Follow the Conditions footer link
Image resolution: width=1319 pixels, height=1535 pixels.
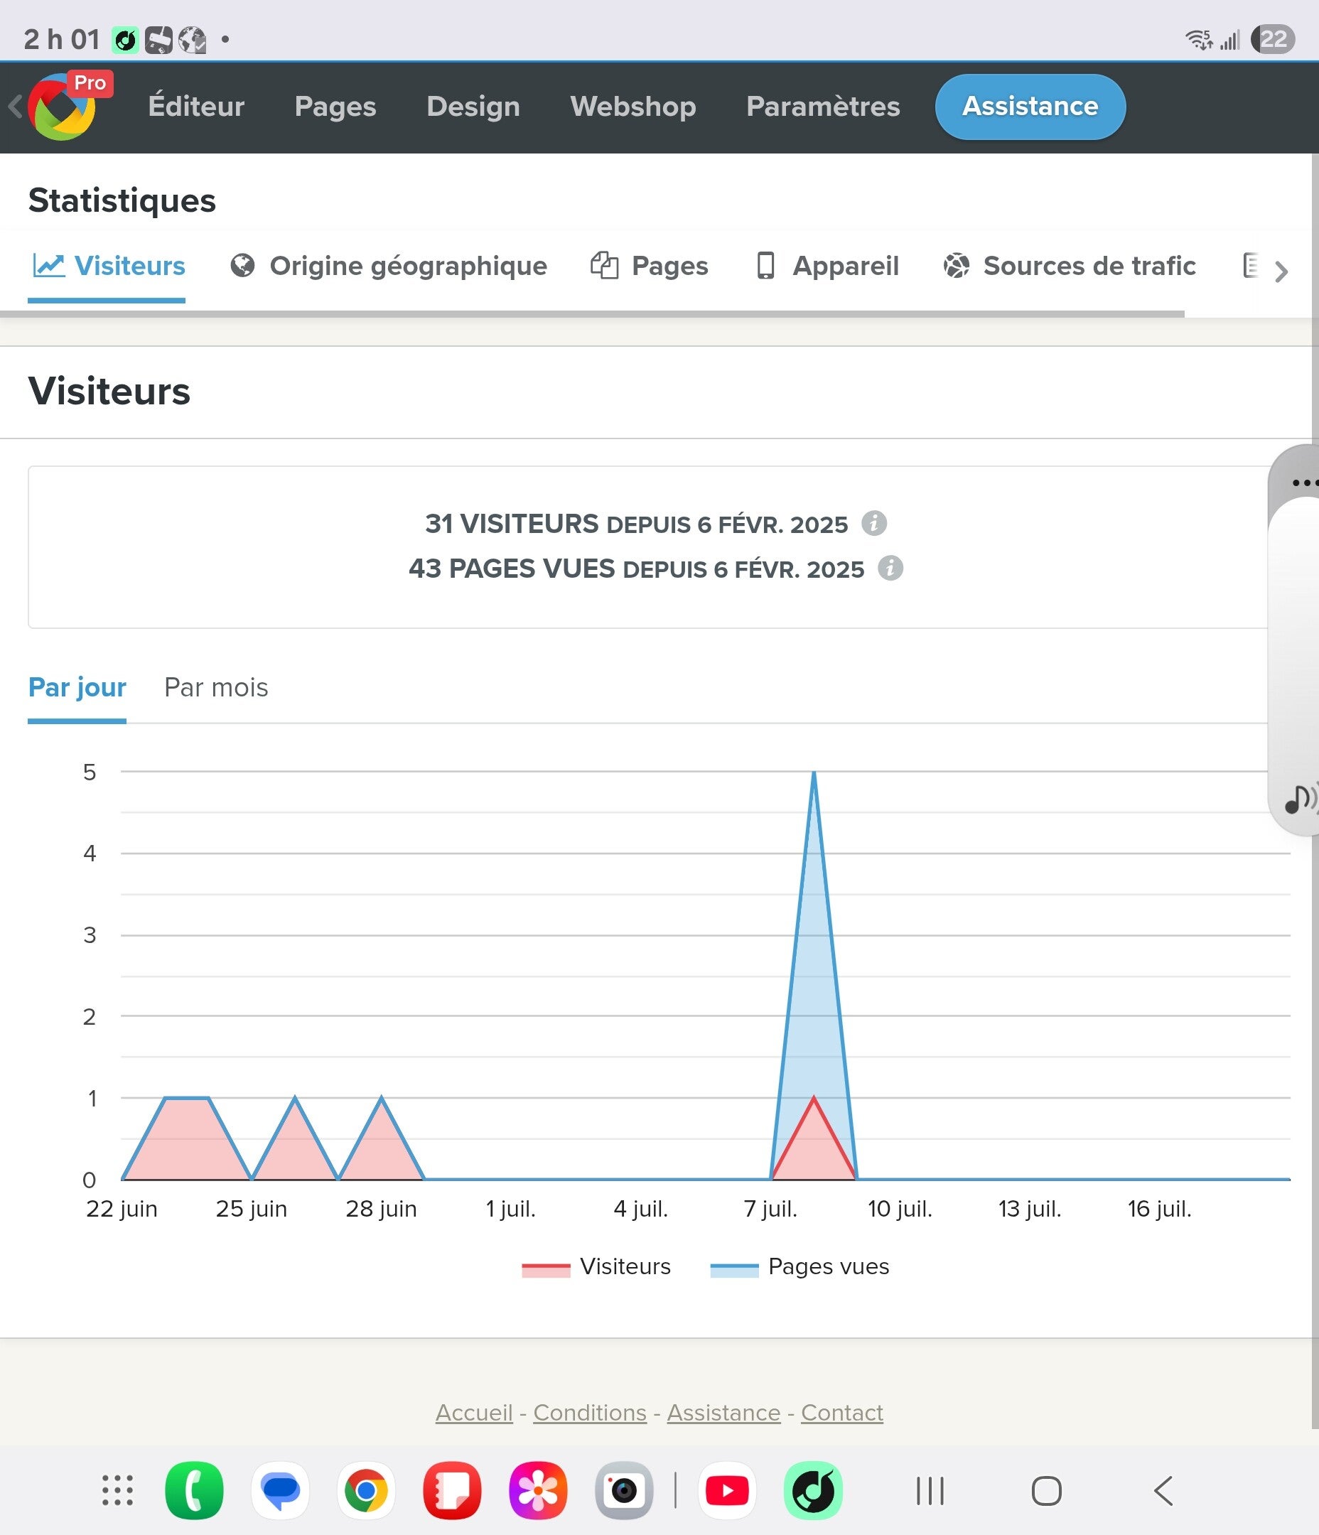[x=590, y=1413]
